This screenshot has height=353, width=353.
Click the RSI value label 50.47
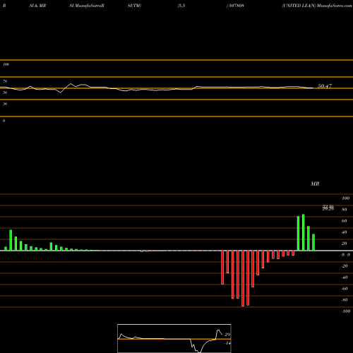coord(325,86)
